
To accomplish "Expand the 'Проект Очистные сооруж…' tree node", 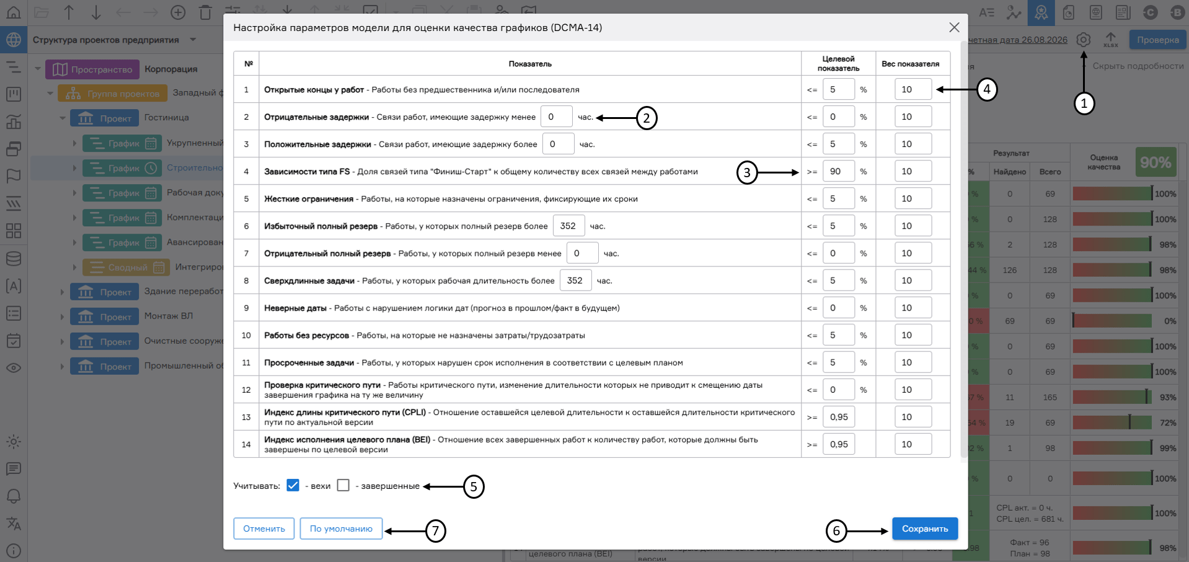I will (x=63, y=341).
